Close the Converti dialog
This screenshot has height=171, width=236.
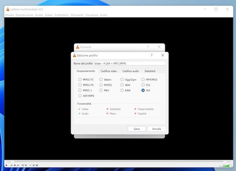tap(159, 47)
